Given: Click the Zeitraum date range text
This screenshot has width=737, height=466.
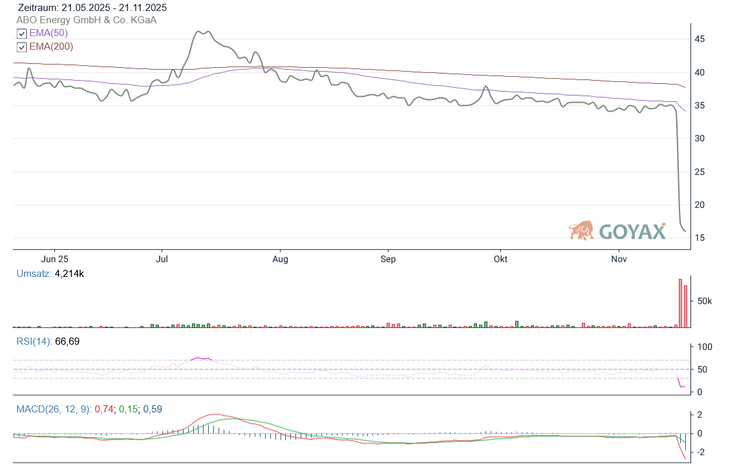Looking at the screenshot, I should click(92, 8).
